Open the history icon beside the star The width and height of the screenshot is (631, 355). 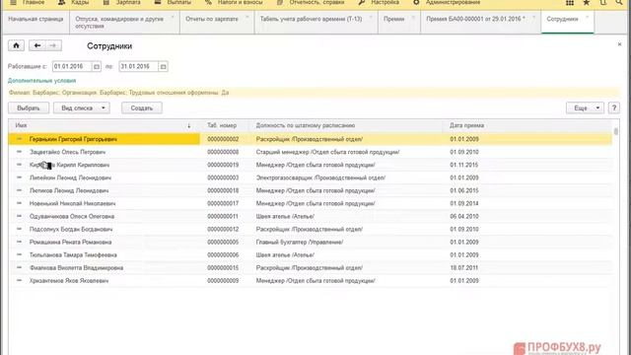(x=602, y=3)
